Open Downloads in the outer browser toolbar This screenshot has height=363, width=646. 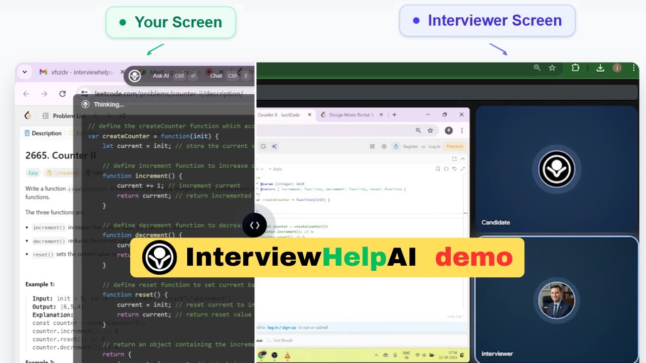[600, 68]
